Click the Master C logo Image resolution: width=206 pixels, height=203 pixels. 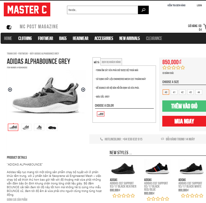tap(27, 9)
